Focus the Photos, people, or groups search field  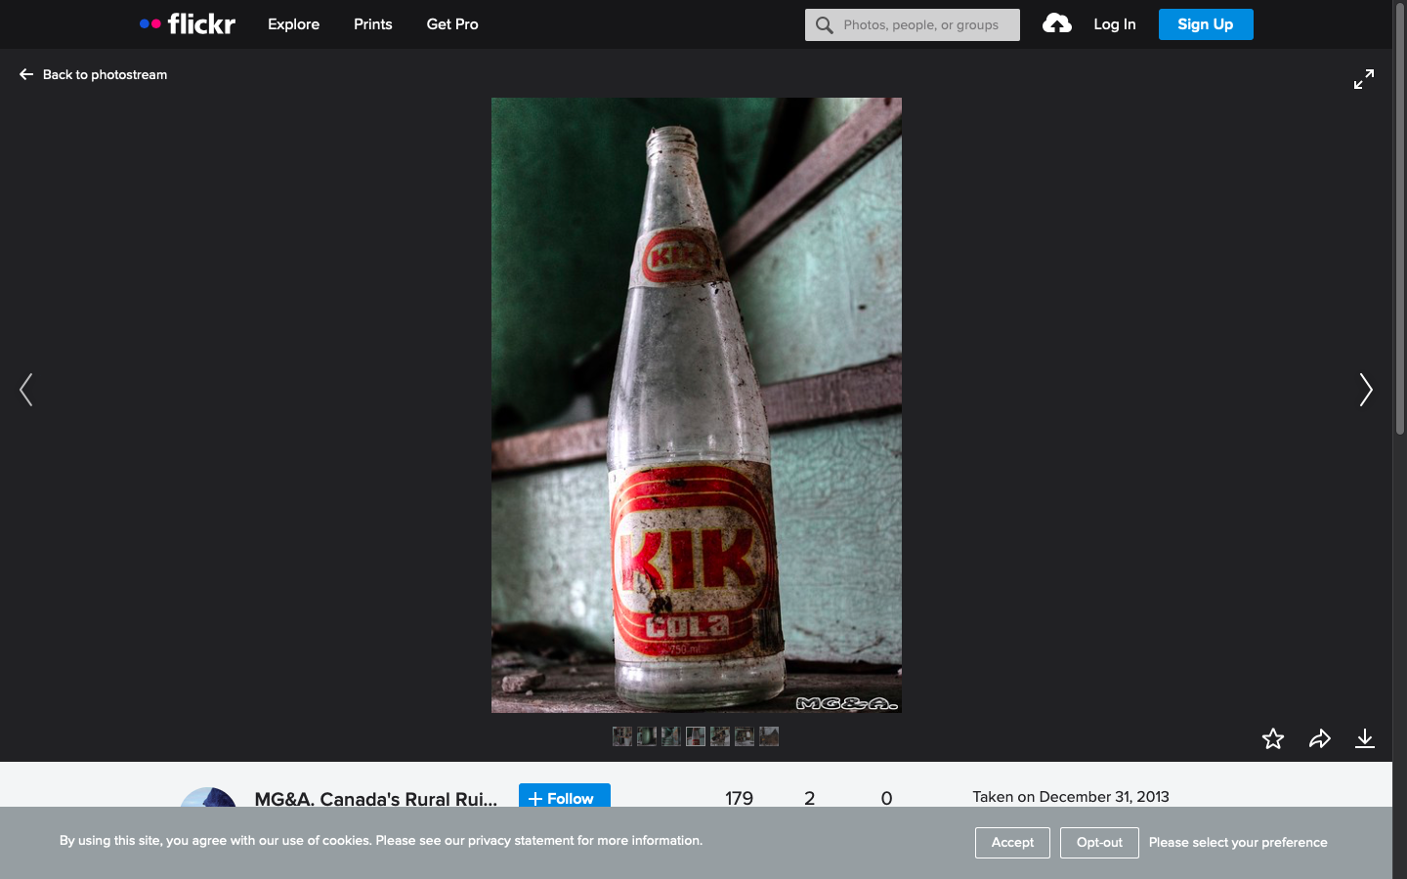[x=913, y=25]
